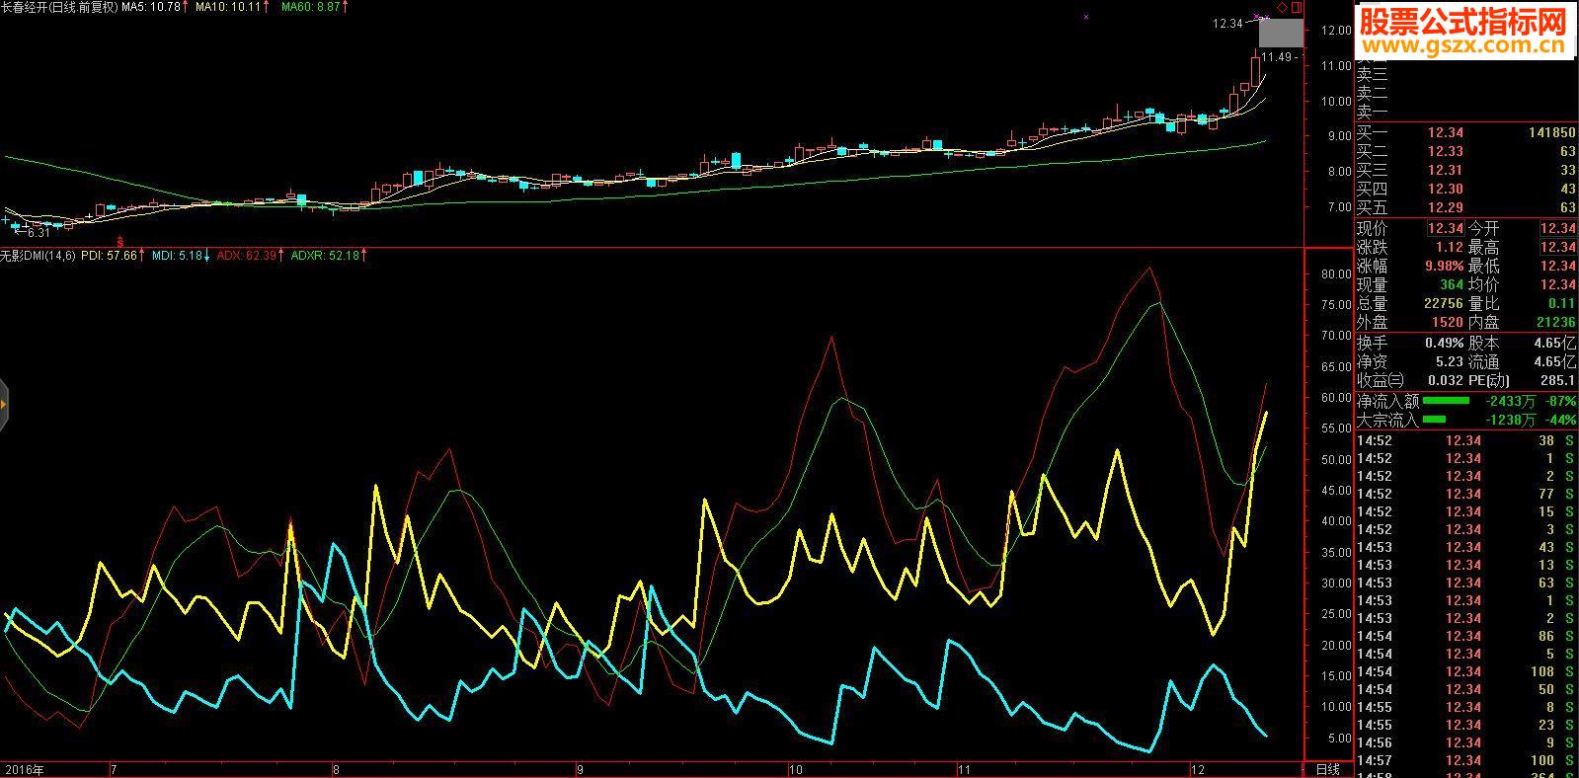Click the MA5: 10.78 indicator label
The image size is (1579, 778).
point(151,7)
